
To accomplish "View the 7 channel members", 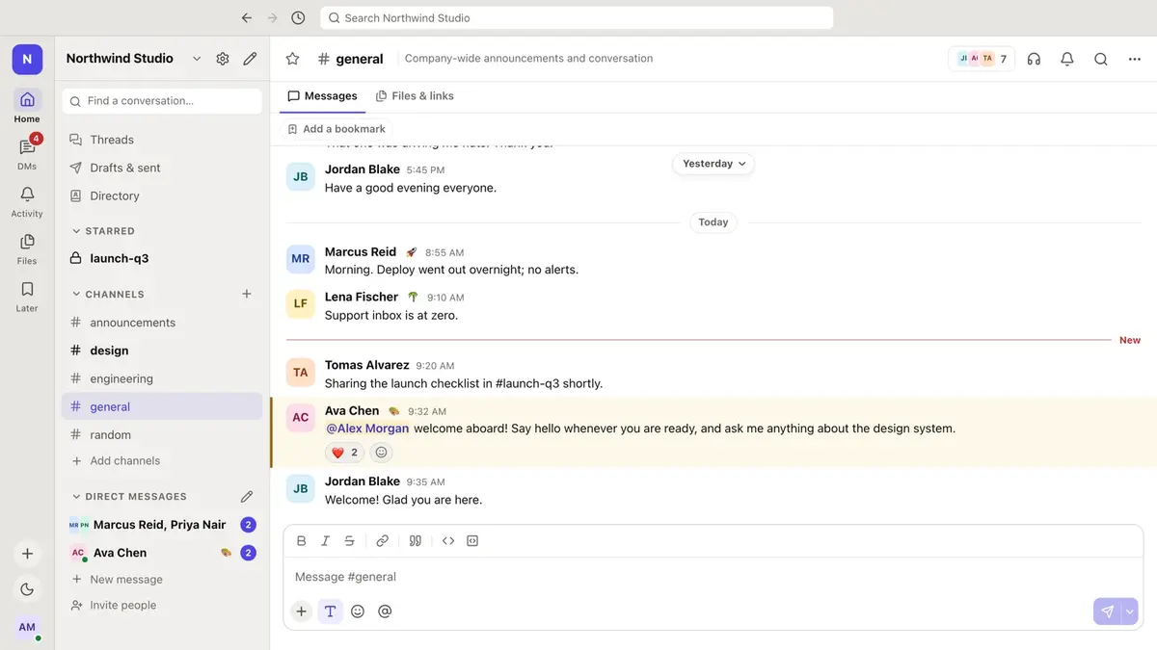I will 982,59.
